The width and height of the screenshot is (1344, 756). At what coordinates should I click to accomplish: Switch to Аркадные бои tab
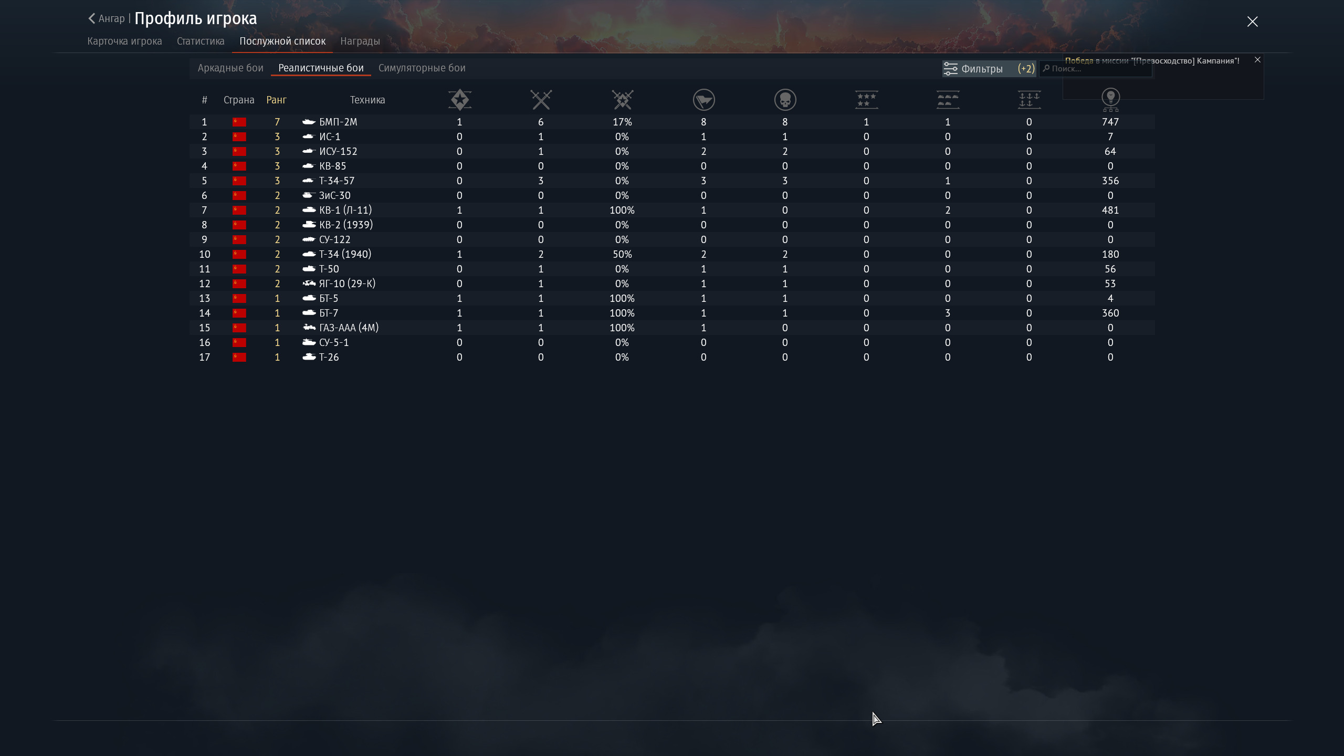click(230, 68)
